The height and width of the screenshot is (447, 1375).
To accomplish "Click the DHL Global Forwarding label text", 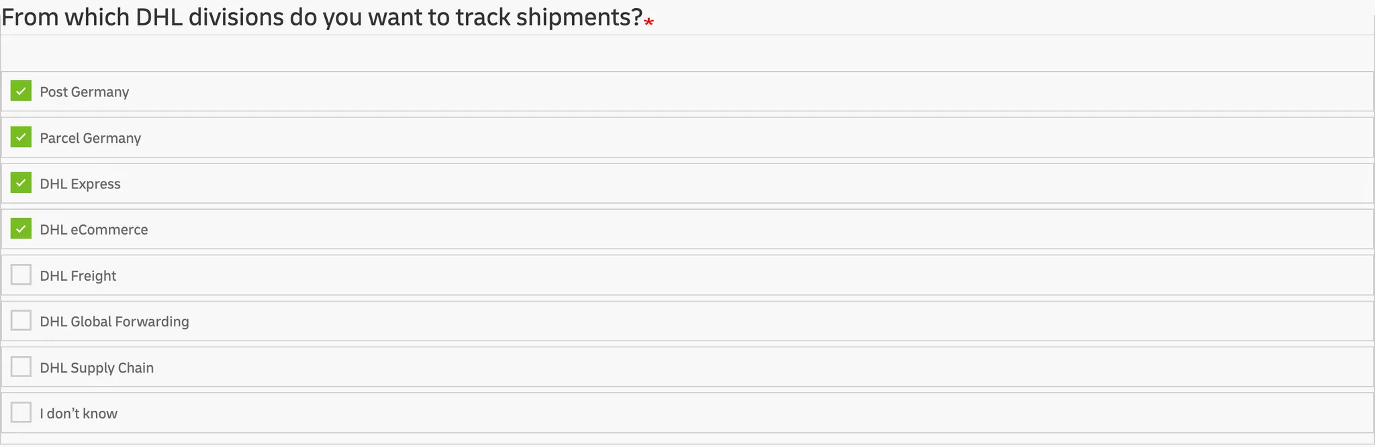I will [x=114, y=322].
